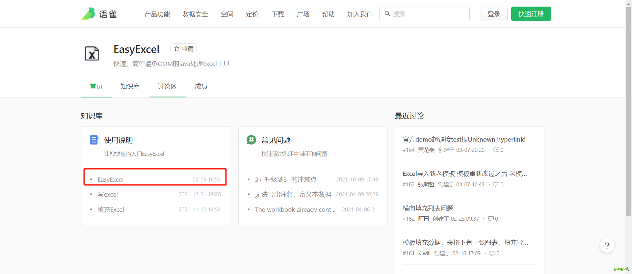Viewport: 632px width, 274px height.
Task: Open discussion 官方demo超链接test报Unknown hyperlink!
Action: (464, 139)
